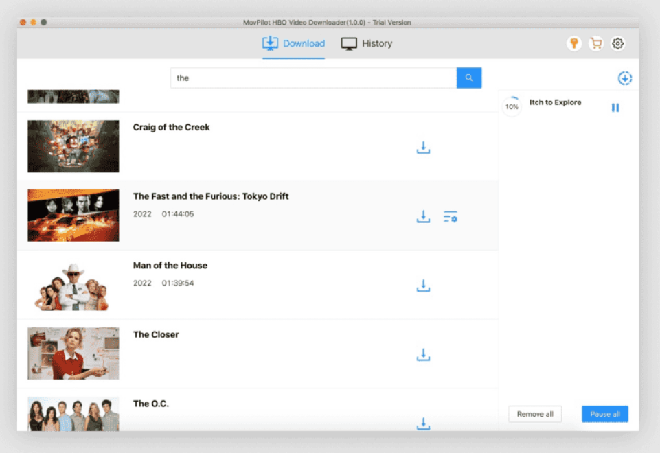Open the key registration icon

pyautogui.click(x=574, y=44)
